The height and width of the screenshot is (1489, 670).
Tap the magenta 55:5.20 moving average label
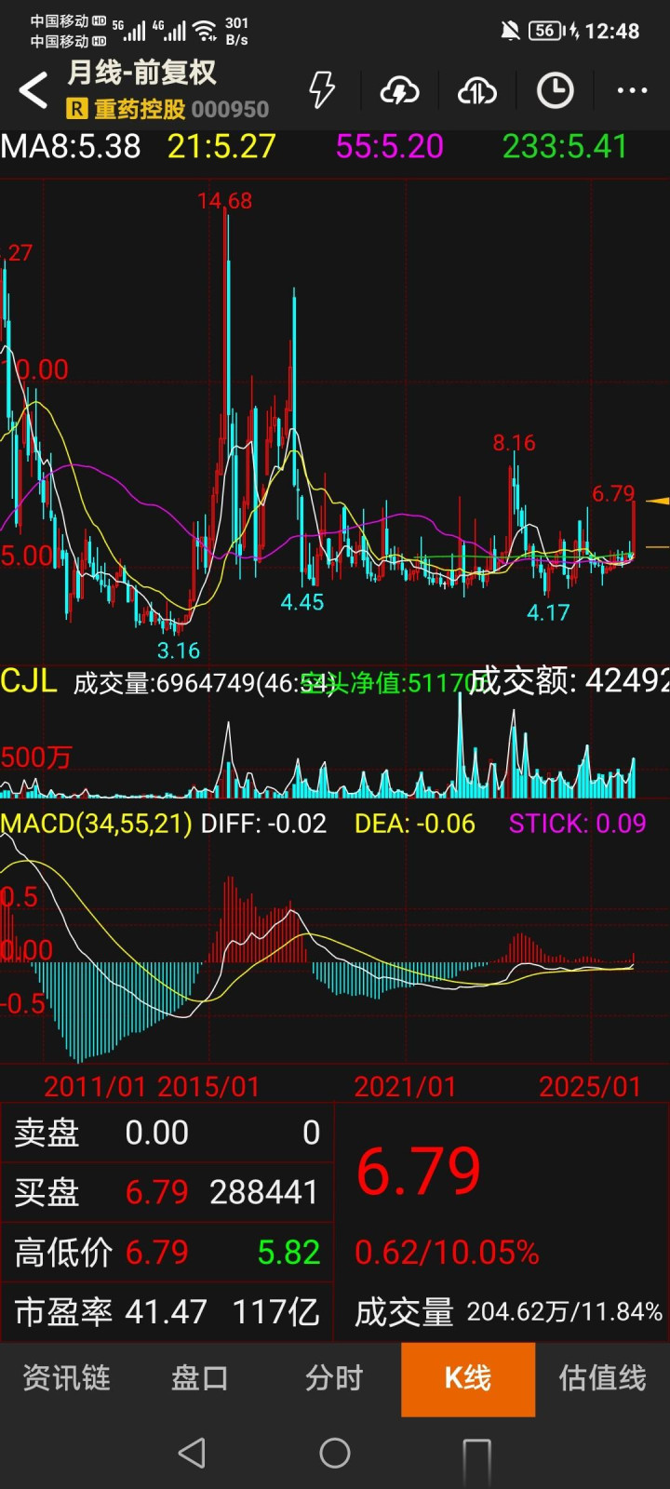389,146
